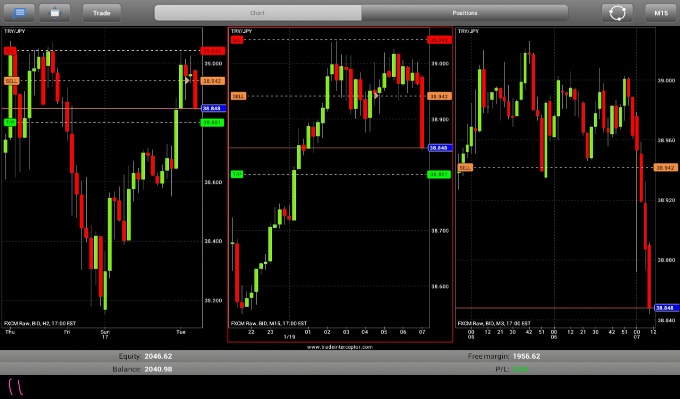Viewport: 680px width, 399px height.
Task: Click the 38.700 price level on M15 chart axis
Action: pos(440,231)
